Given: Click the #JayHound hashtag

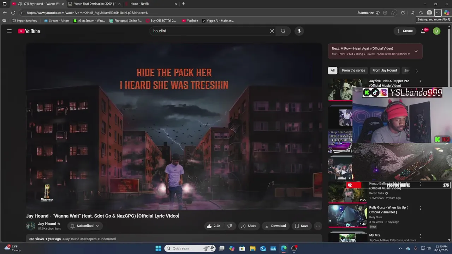Looking at the screenshot, I should [x=71, y=239].
